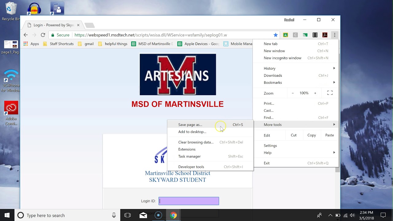
Task: Close the Login tab
Action: 78,25
